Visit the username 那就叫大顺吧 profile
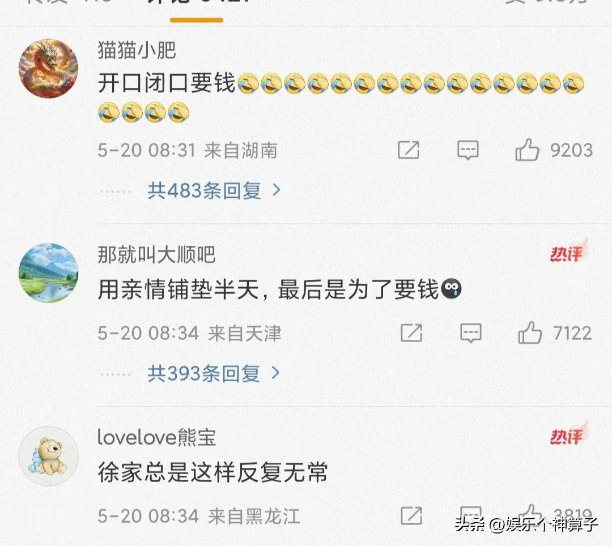The image size is (612, 546). point(156,255)
